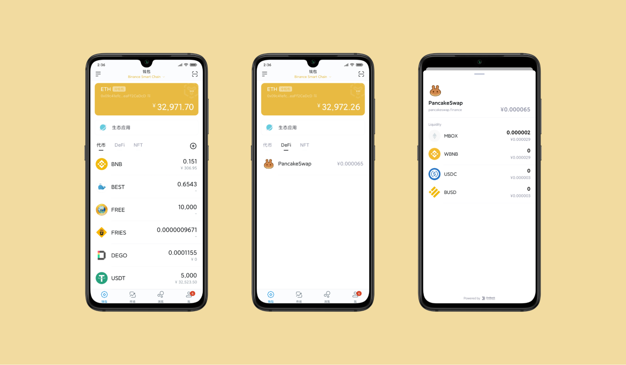Image resolution: width=626 pixels, height=365 pixels.
Task: Click the BNB token icon
Action: pyautogui.click(x=101, y=165)
